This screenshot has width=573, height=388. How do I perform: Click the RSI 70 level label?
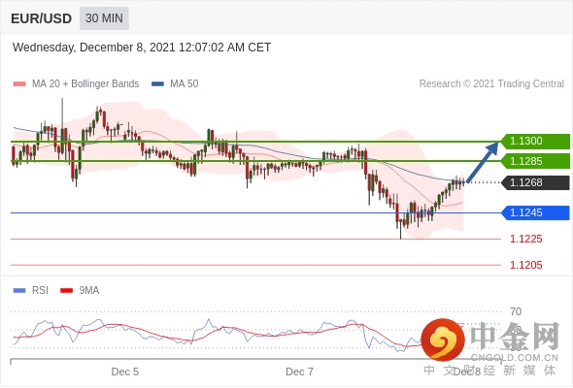[x=516, y=311]
